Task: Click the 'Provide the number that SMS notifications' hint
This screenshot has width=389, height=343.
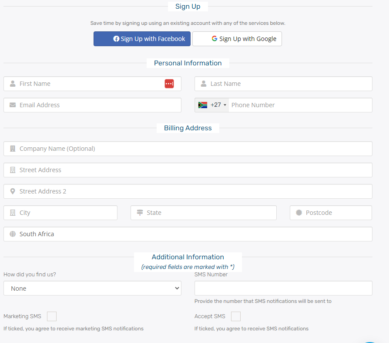Action: 263,301
